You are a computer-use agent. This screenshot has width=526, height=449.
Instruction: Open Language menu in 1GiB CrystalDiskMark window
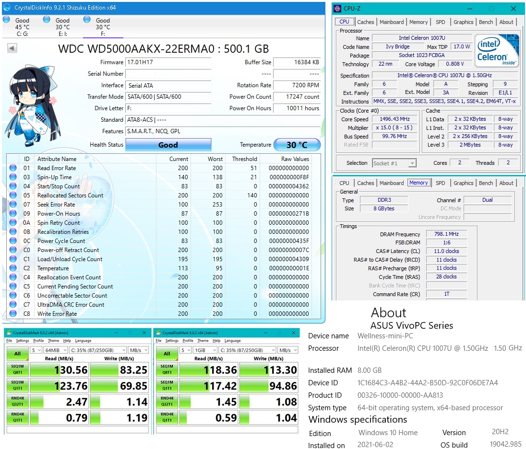232,341
